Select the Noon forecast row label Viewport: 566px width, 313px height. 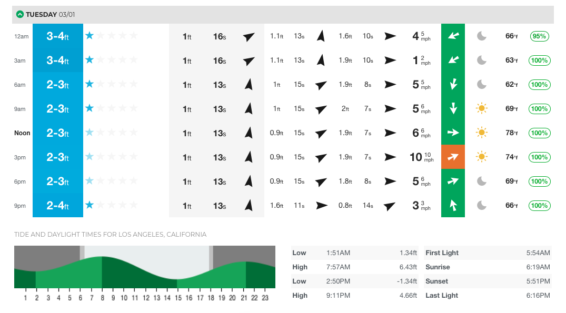point(22,133)
